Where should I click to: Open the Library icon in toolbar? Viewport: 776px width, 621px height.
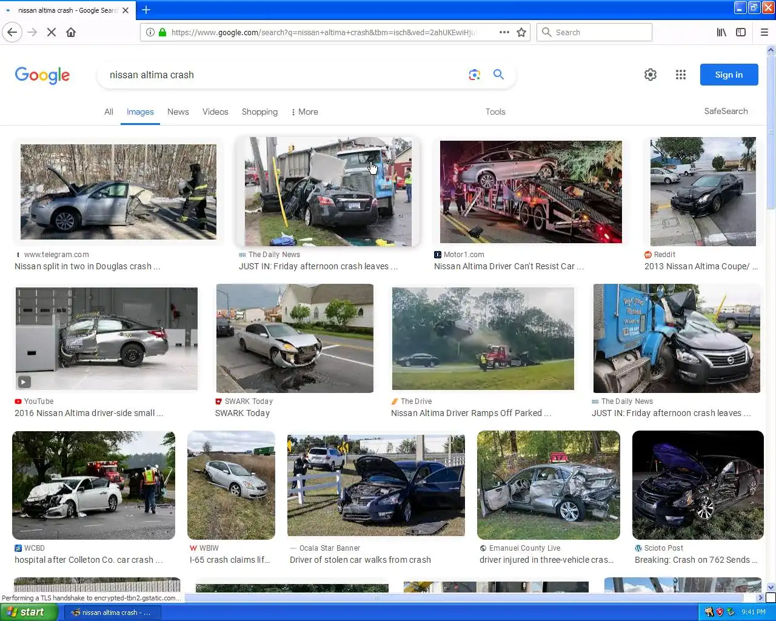point(721,32)
